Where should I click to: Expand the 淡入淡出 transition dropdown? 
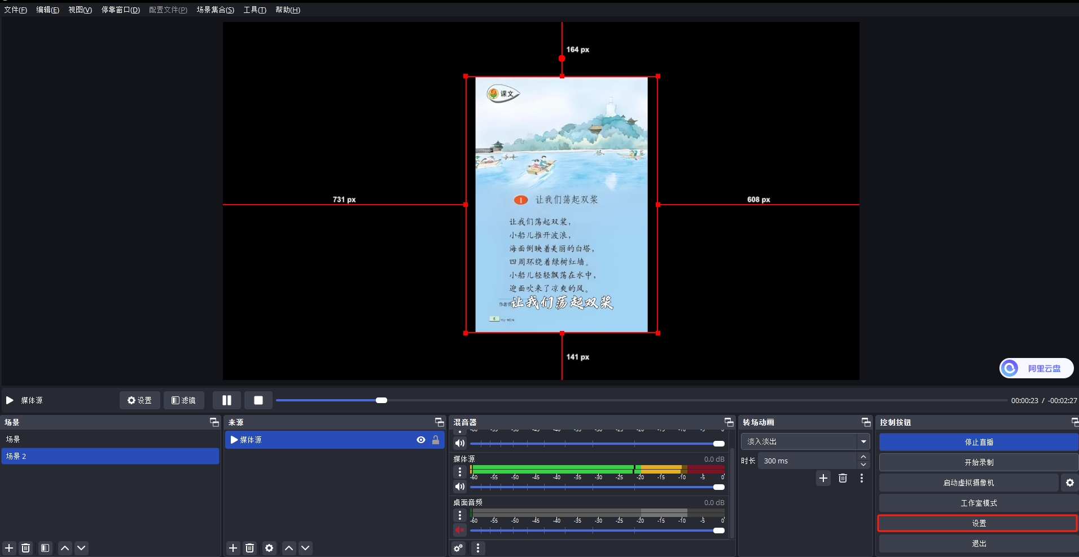863,441
